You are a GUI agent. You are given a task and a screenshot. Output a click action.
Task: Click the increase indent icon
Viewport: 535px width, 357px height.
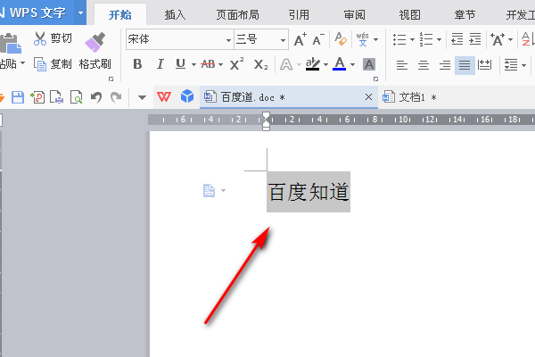pyautogui.click(x=475, y=39)
